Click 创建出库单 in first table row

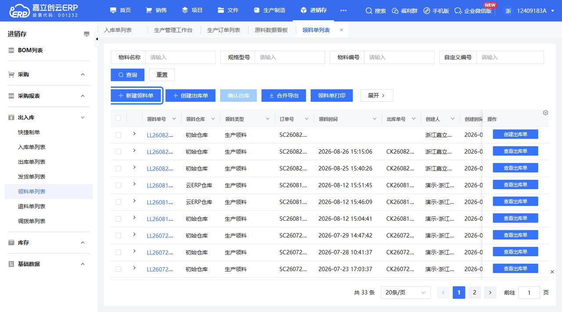(515, 134)
